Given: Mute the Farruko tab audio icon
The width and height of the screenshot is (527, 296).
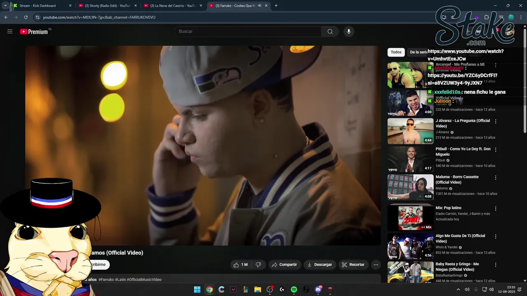Looking at the screenshot, I should (x=260, y=6).
